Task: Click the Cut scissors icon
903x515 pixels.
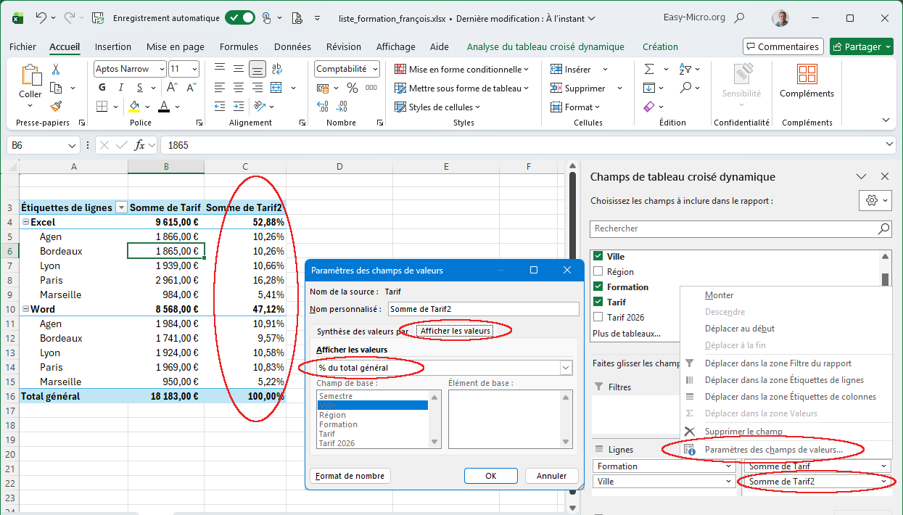Action: 56,70
